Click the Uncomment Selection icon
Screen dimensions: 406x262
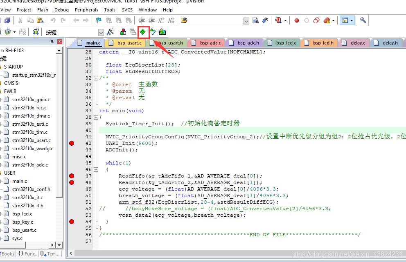click(x=171, y=20)
